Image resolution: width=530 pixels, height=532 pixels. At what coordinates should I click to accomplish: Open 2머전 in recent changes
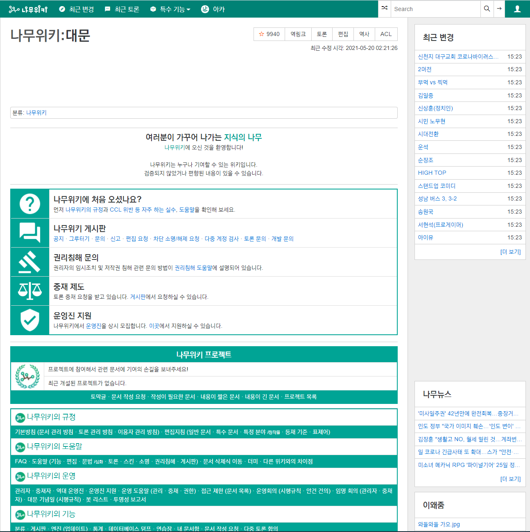pyautogui.click(x=425, y=69)
